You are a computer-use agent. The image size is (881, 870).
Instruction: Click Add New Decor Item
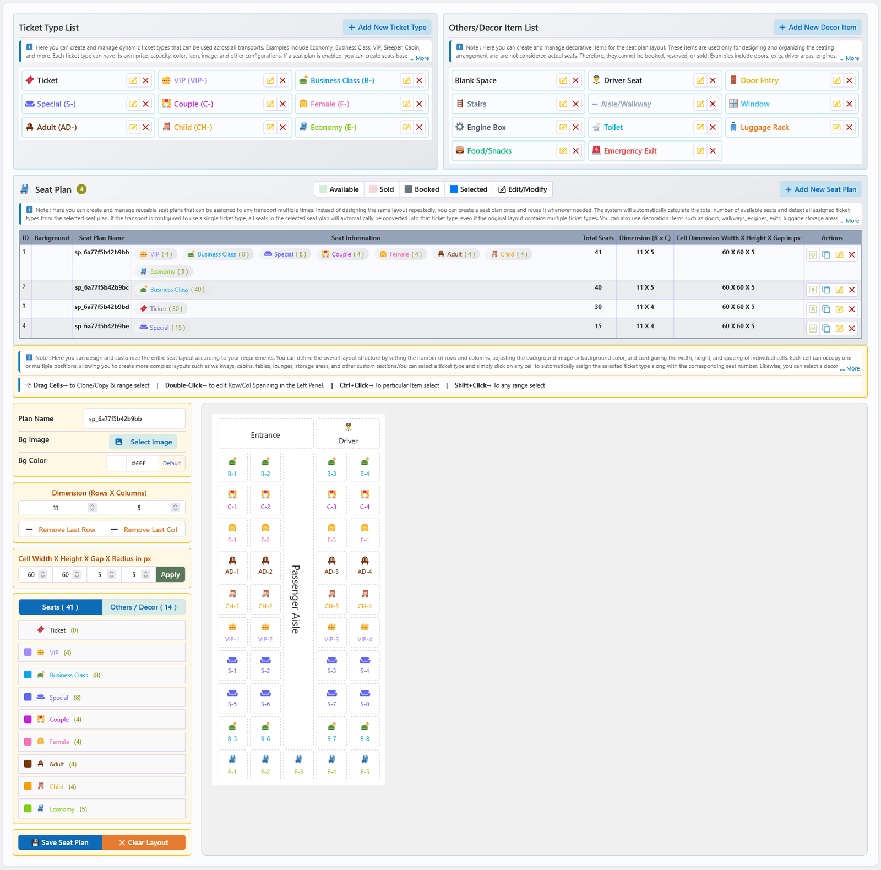point(818,28)
